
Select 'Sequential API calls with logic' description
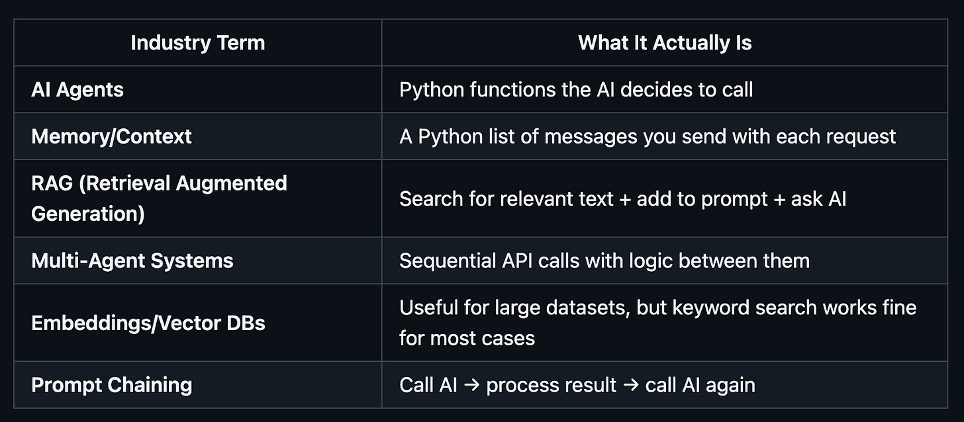(x=604, y=261)
